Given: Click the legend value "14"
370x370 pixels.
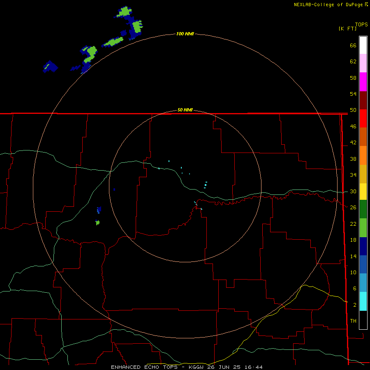Looking at the screenshot, I should 353,256.
